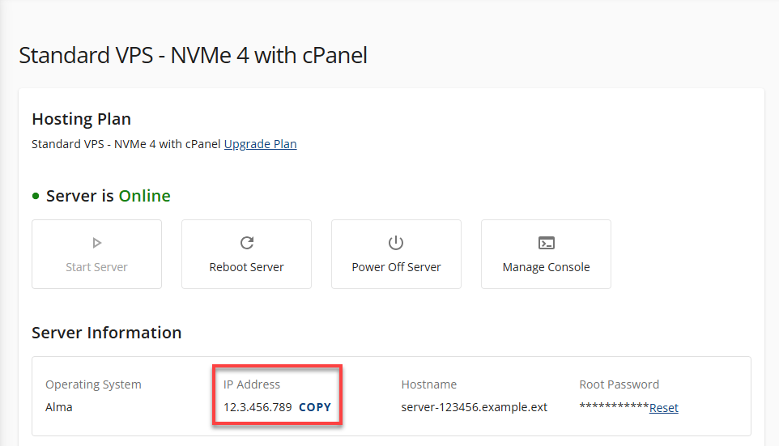Click the Alma operating system value
The image size is (779, 446).
pos(58,407)
